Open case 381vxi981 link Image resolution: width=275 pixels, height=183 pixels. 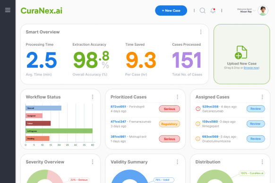click(118, 137)
